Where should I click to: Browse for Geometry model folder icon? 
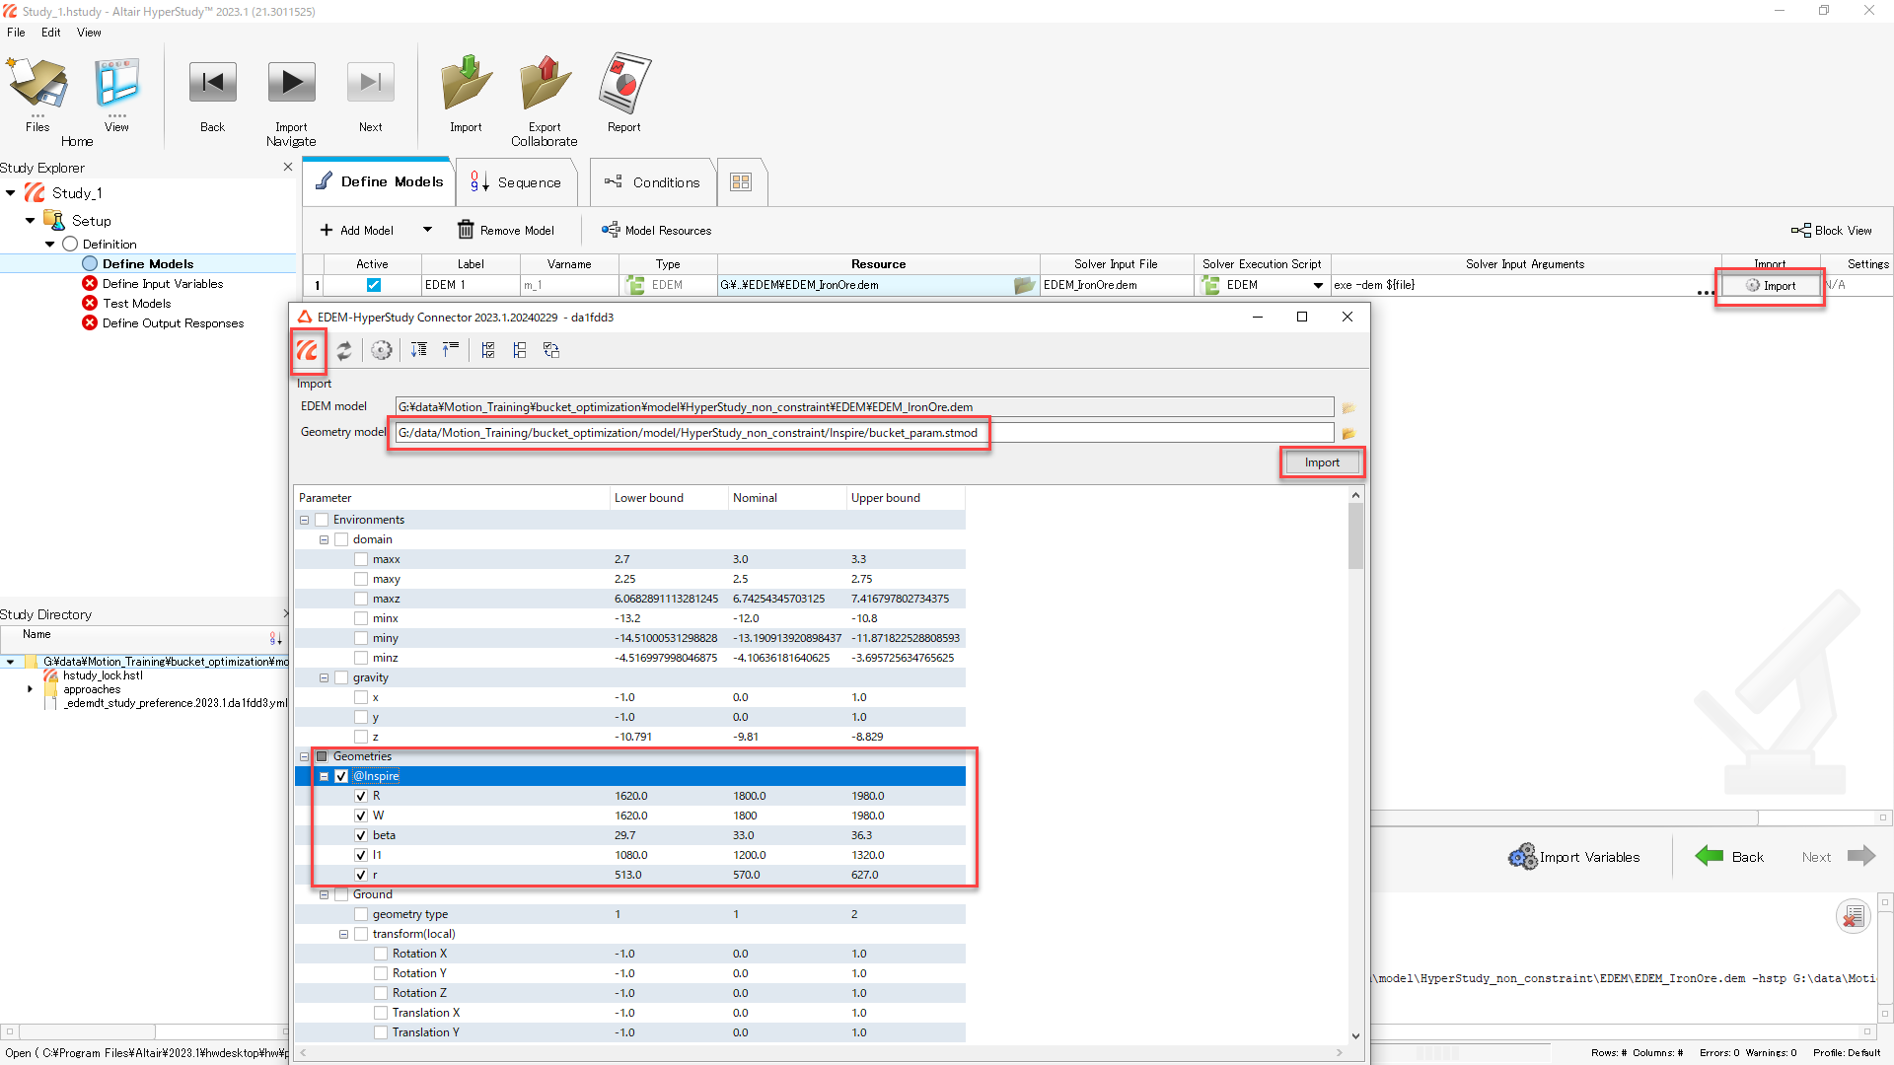(1348, 433)
